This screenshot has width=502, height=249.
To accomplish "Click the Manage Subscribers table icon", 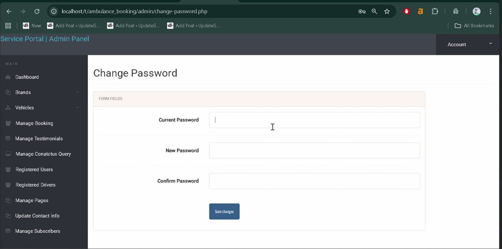I will point(8,231).
